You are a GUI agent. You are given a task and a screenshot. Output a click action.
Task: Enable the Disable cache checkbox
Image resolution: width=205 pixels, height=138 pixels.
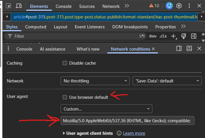coord(65,63)
